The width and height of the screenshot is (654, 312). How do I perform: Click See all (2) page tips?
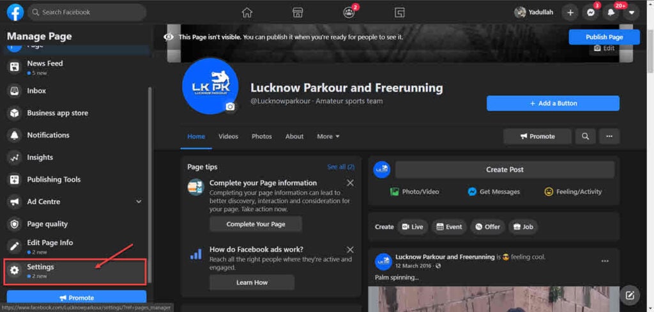coord(341,167)
